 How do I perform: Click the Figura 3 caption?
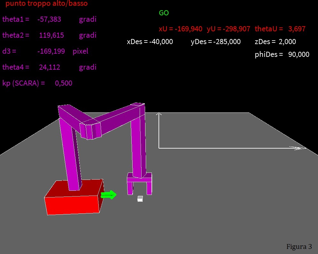coord(299,246)
